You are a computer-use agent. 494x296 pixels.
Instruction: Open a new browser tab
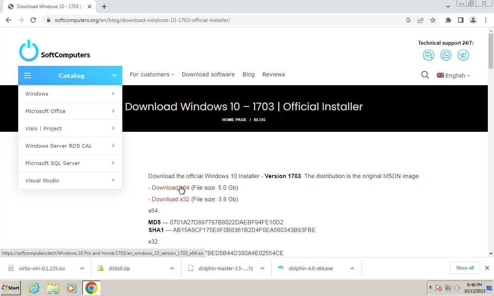coord(104,7)
